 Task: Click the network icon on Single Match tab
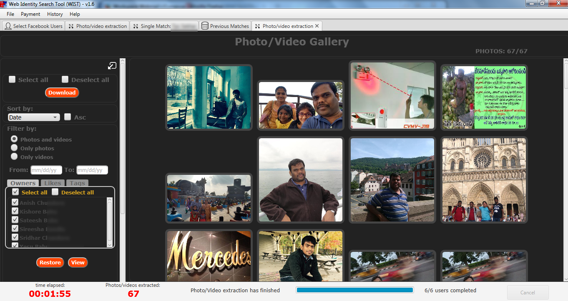pos(136,26)
